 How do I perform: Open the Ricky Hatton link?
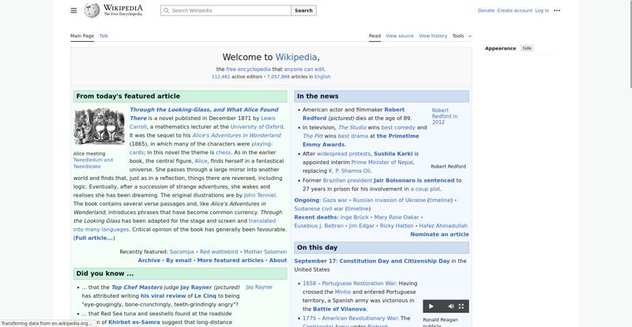pyautogui.click(x=397, y=226)
